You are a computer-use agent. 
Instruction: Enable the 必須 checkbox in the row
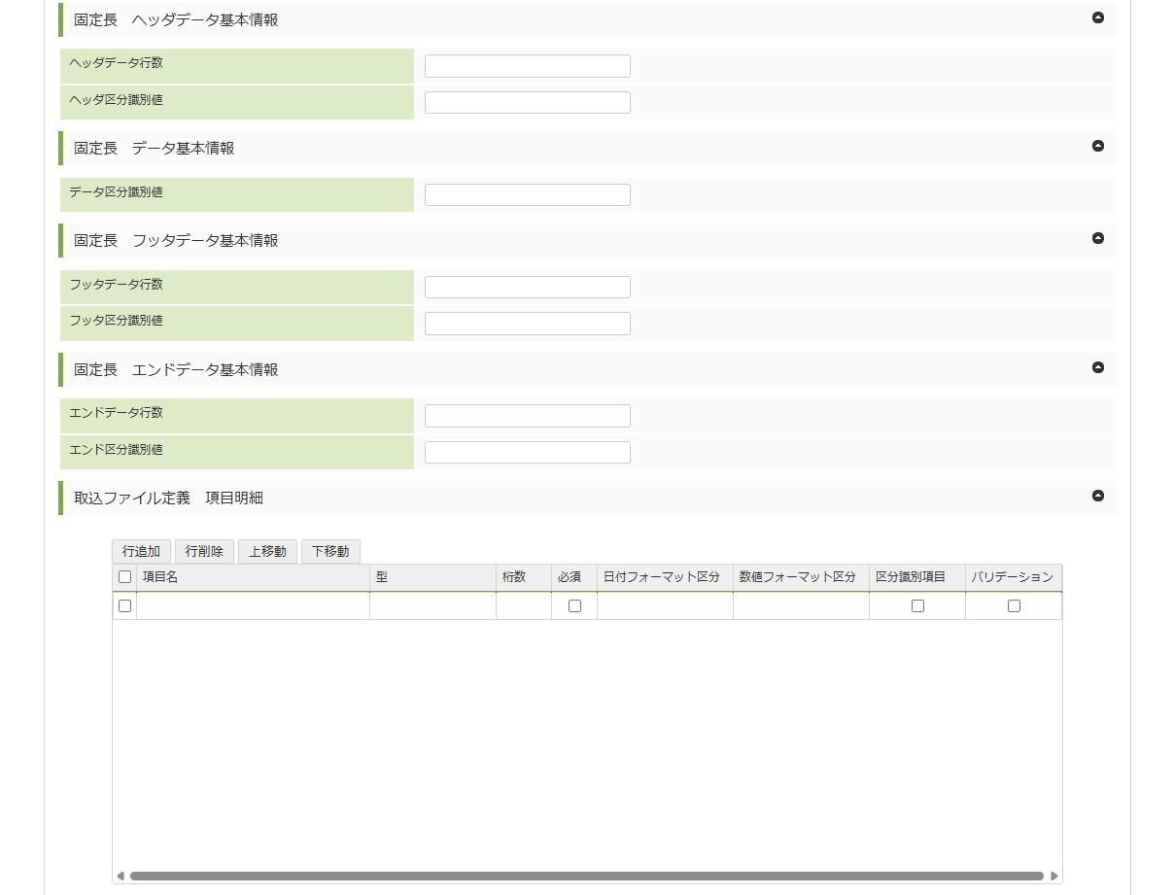tap(574, 606)
